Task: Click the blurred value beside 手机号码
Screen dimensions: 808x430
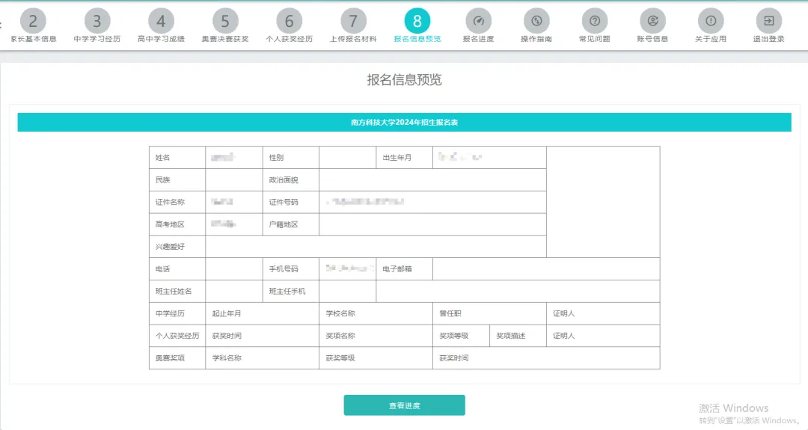Action: 349,268
